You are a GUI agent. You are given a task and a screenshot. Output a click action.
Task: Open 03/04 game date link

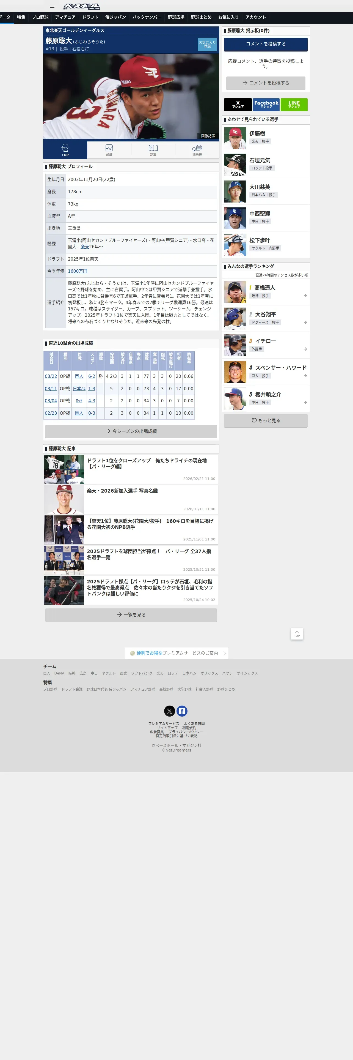point(51,401)
